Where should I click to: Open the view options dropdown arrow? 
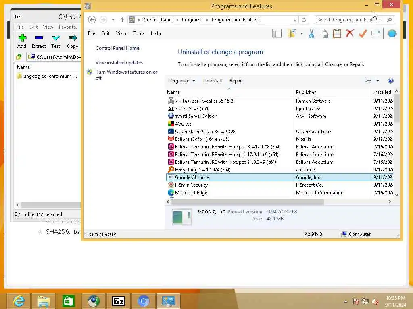tap(378, 81)
